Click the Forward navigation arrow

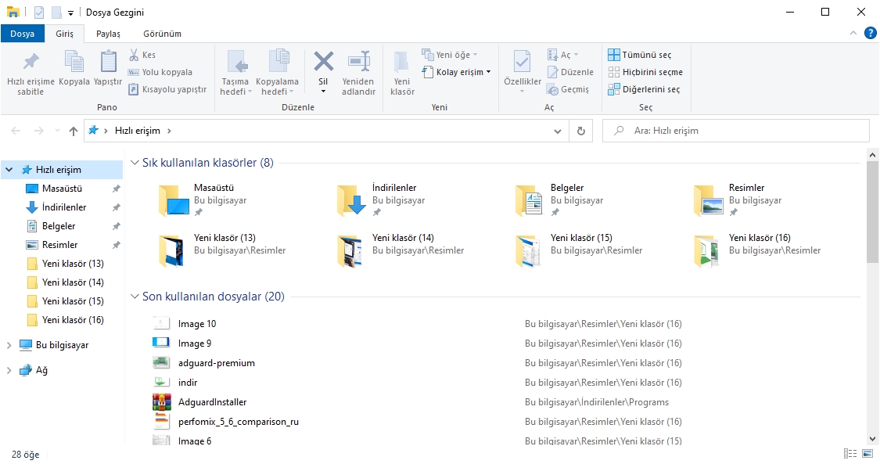pos(39,131)
